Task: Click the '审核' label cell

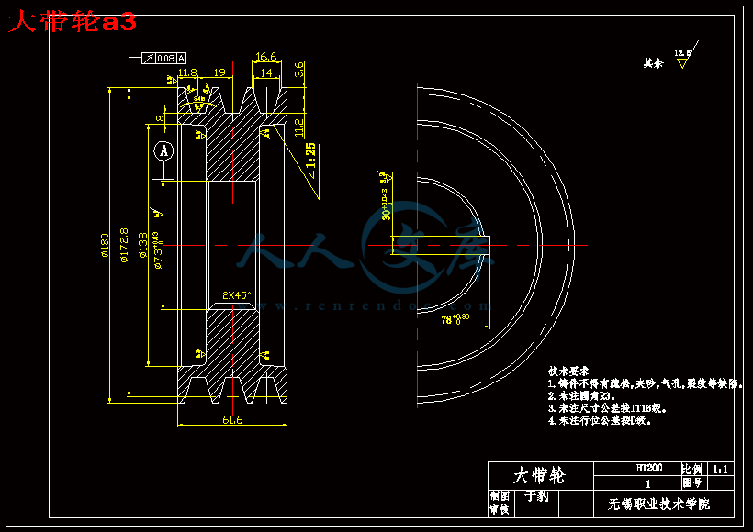Action: tap(500, 510)
